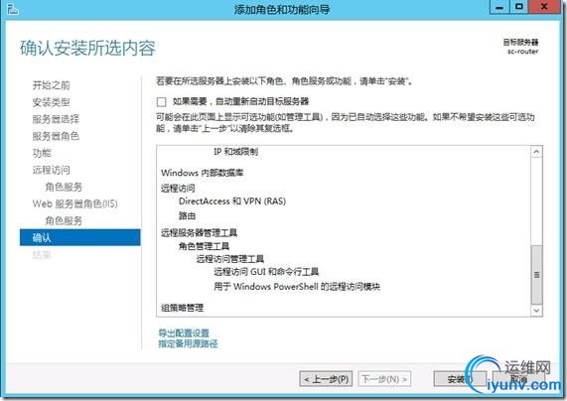The width and height of the screenshot is (567, 401).
Task: Go back with 上一步(P) button
Action: pos(326,379)
